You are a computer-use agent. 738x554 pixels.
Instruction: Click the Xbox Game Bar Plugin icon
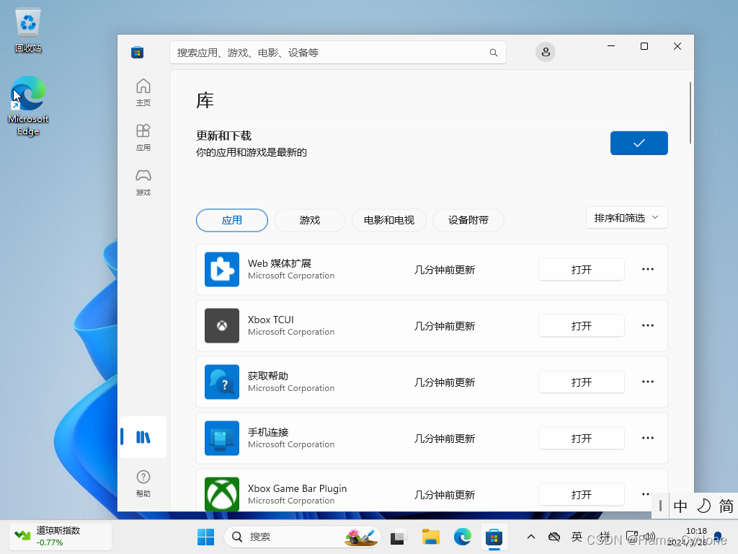(x=222, y=494)
